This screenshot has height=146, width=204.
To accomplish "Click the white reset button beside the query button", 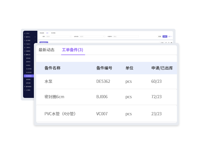I will coord(160,36).
